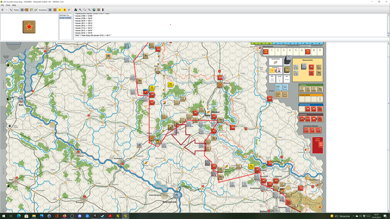Open Discord from the taskbar
The height and width of the screenshot is (219, 390).
pos(80,216)
